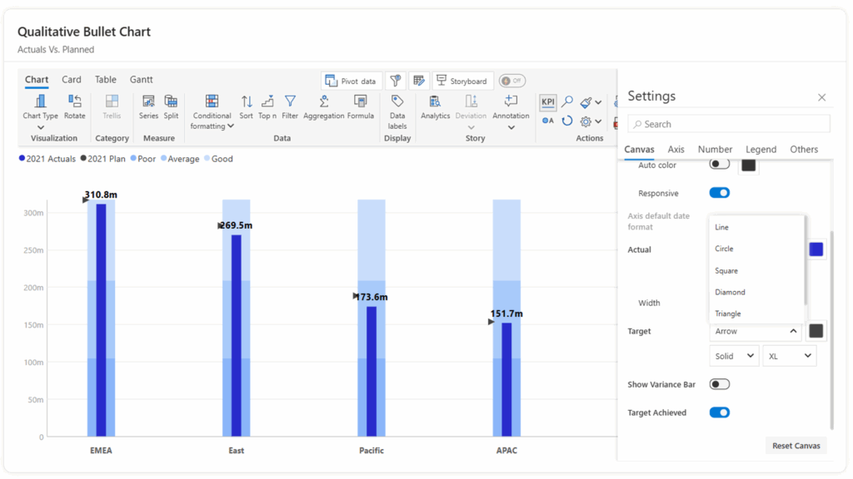This screenshot has width=853, height=479.
Task: Click the funnel filter icon beside Pivot data
Action: pyautogui.click(x=396, y=81)
